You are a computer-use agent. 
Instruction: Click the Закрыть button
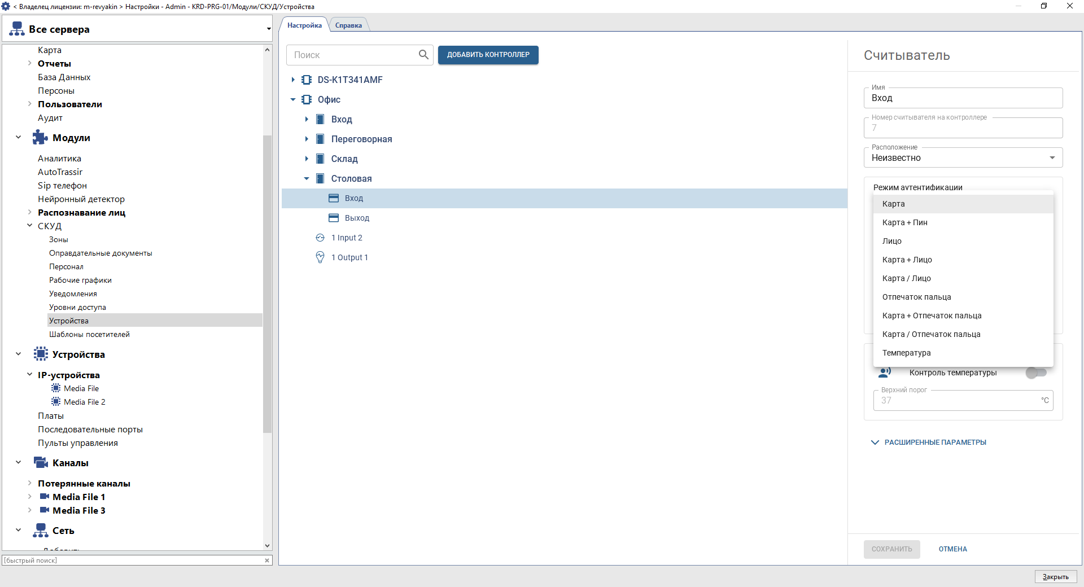[x=1056, y=577]
